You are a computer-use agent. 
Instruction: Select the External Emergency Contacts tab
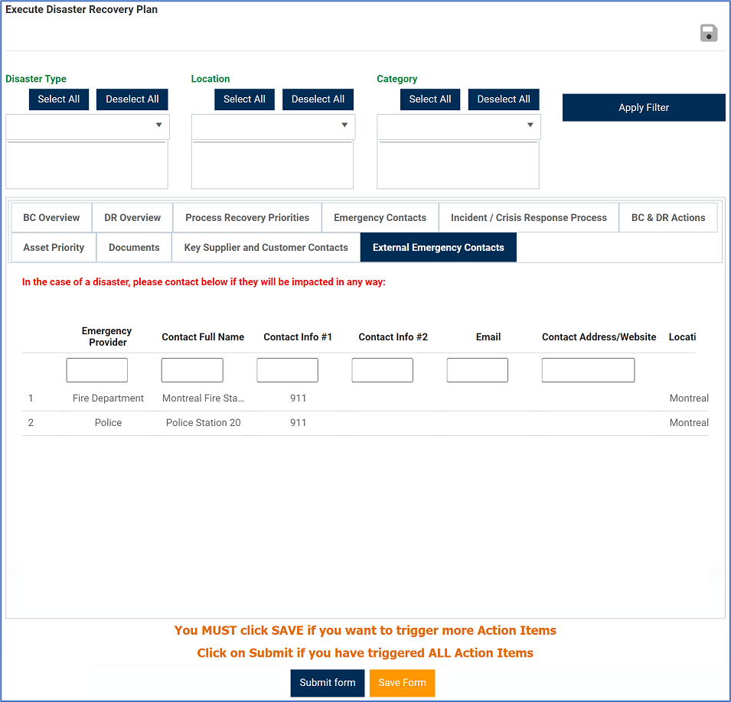(439, 247)
